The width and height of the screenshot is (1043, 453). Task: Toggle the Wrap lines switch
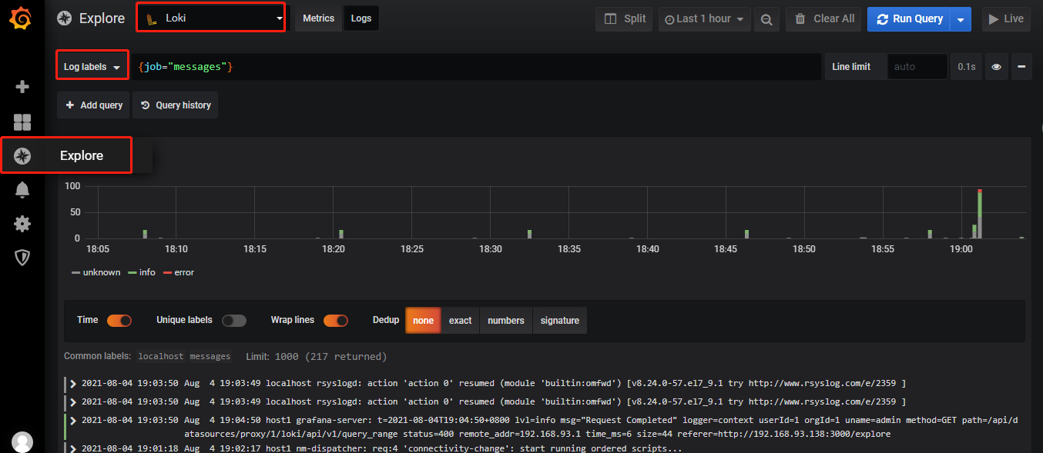[x=336, y=321]
